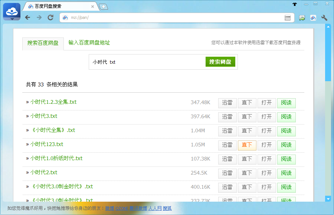Click the green share/forward mail icon
Screen dimensions: 334x215
coord(302,17)
